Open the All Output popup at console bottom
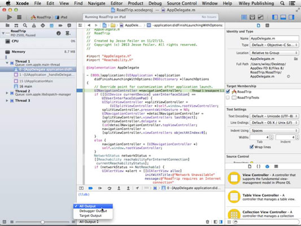 pyautogui.click(x=89, y=222)
